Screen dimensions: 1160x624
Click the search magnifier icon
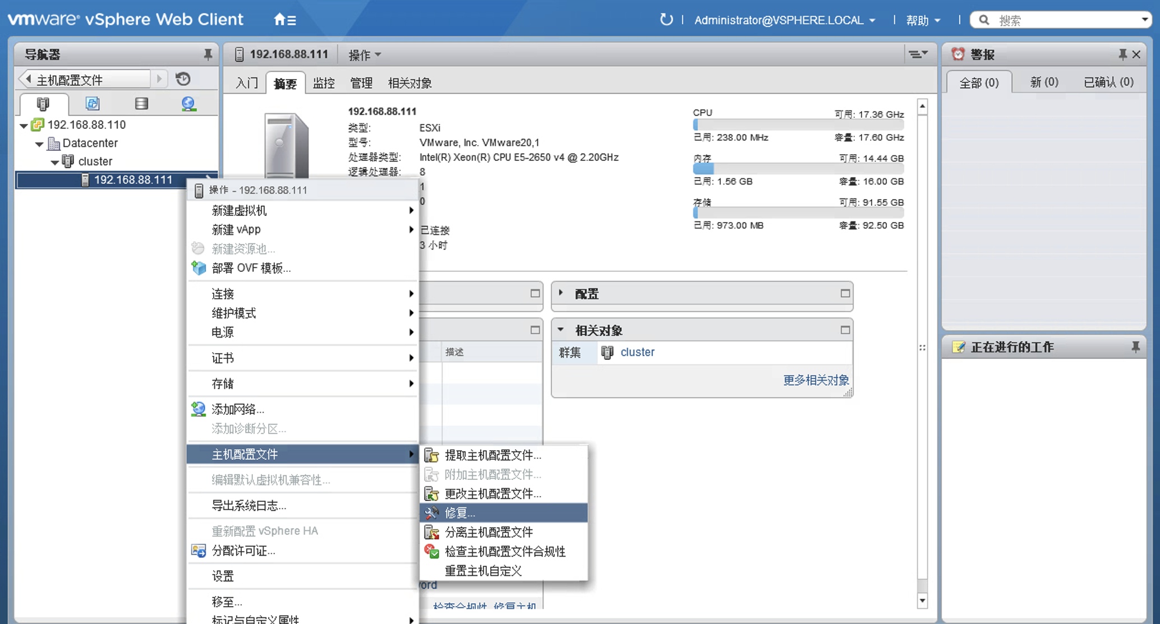(x=984, y=20)
